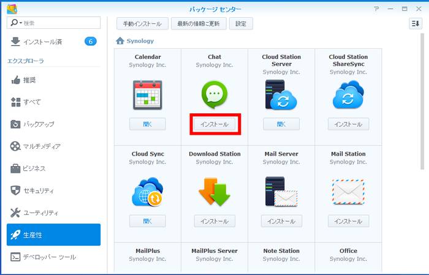Install Cloud Station ShareSync

point(348,124)
